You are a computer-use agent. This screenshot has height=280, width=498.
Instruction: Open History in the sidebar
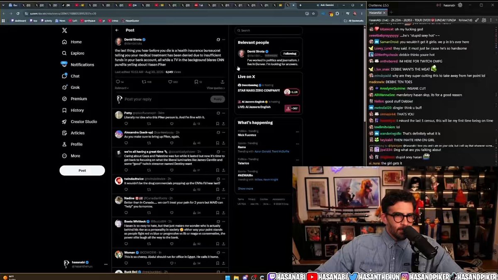[x=73, y=110]
